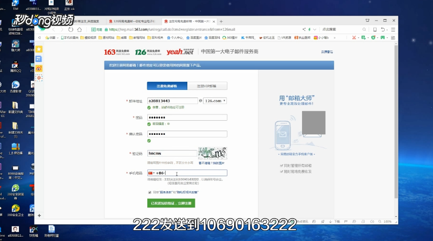The height and width of the screenshot is (241, 433).
Task: Click 看不清楚 换张图片 captcha refresh link
Action: pyautogui.click(x=212, y=163)
